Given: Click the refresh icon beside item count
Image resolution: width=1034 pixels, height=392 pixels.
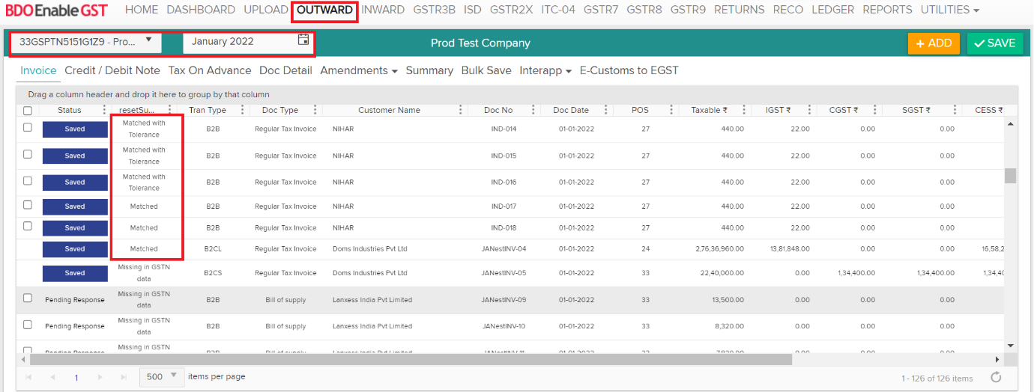Looking at the screenshot, I should [x=996, y=377].
